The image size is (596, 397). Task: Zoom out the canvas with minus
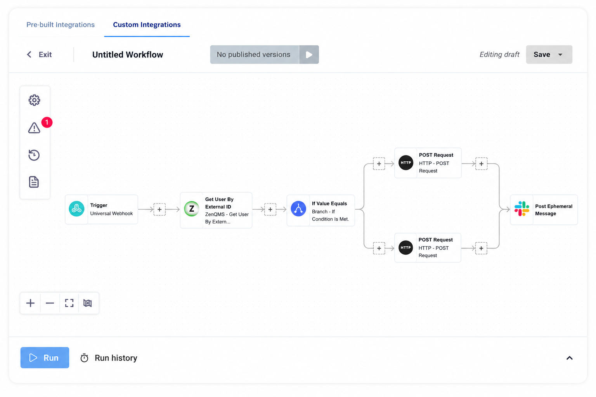click(x=50, y=303)
